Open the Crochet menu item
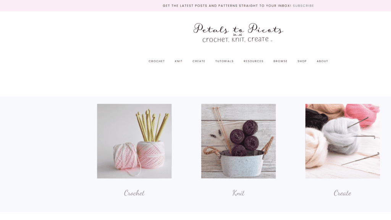This screenshot has height=220, width=391. 157,61
